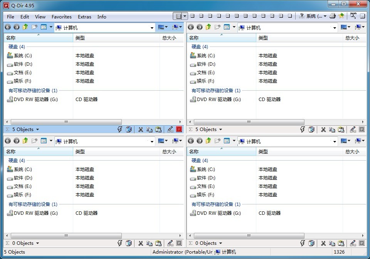Go up one folder in the top-left pane
The height and width of the screenshot is (259, 370).
(25, 27)
